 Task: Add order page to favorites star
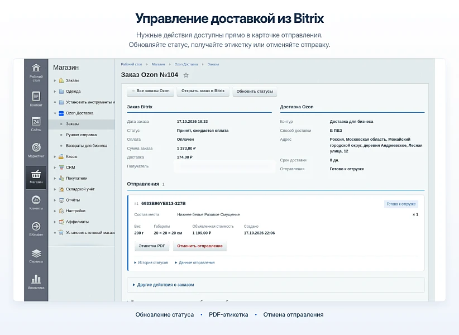(186, 75)
